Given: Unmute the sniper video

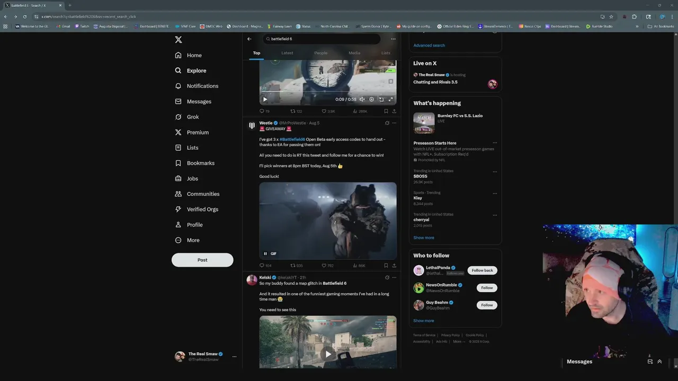Looking at the screenshot, I should pyautogui.click(x=362, y=99).
